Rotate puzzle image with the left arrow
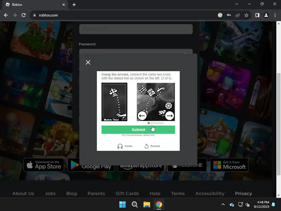Viewport: 281px width, 211px height. (142, 116)
